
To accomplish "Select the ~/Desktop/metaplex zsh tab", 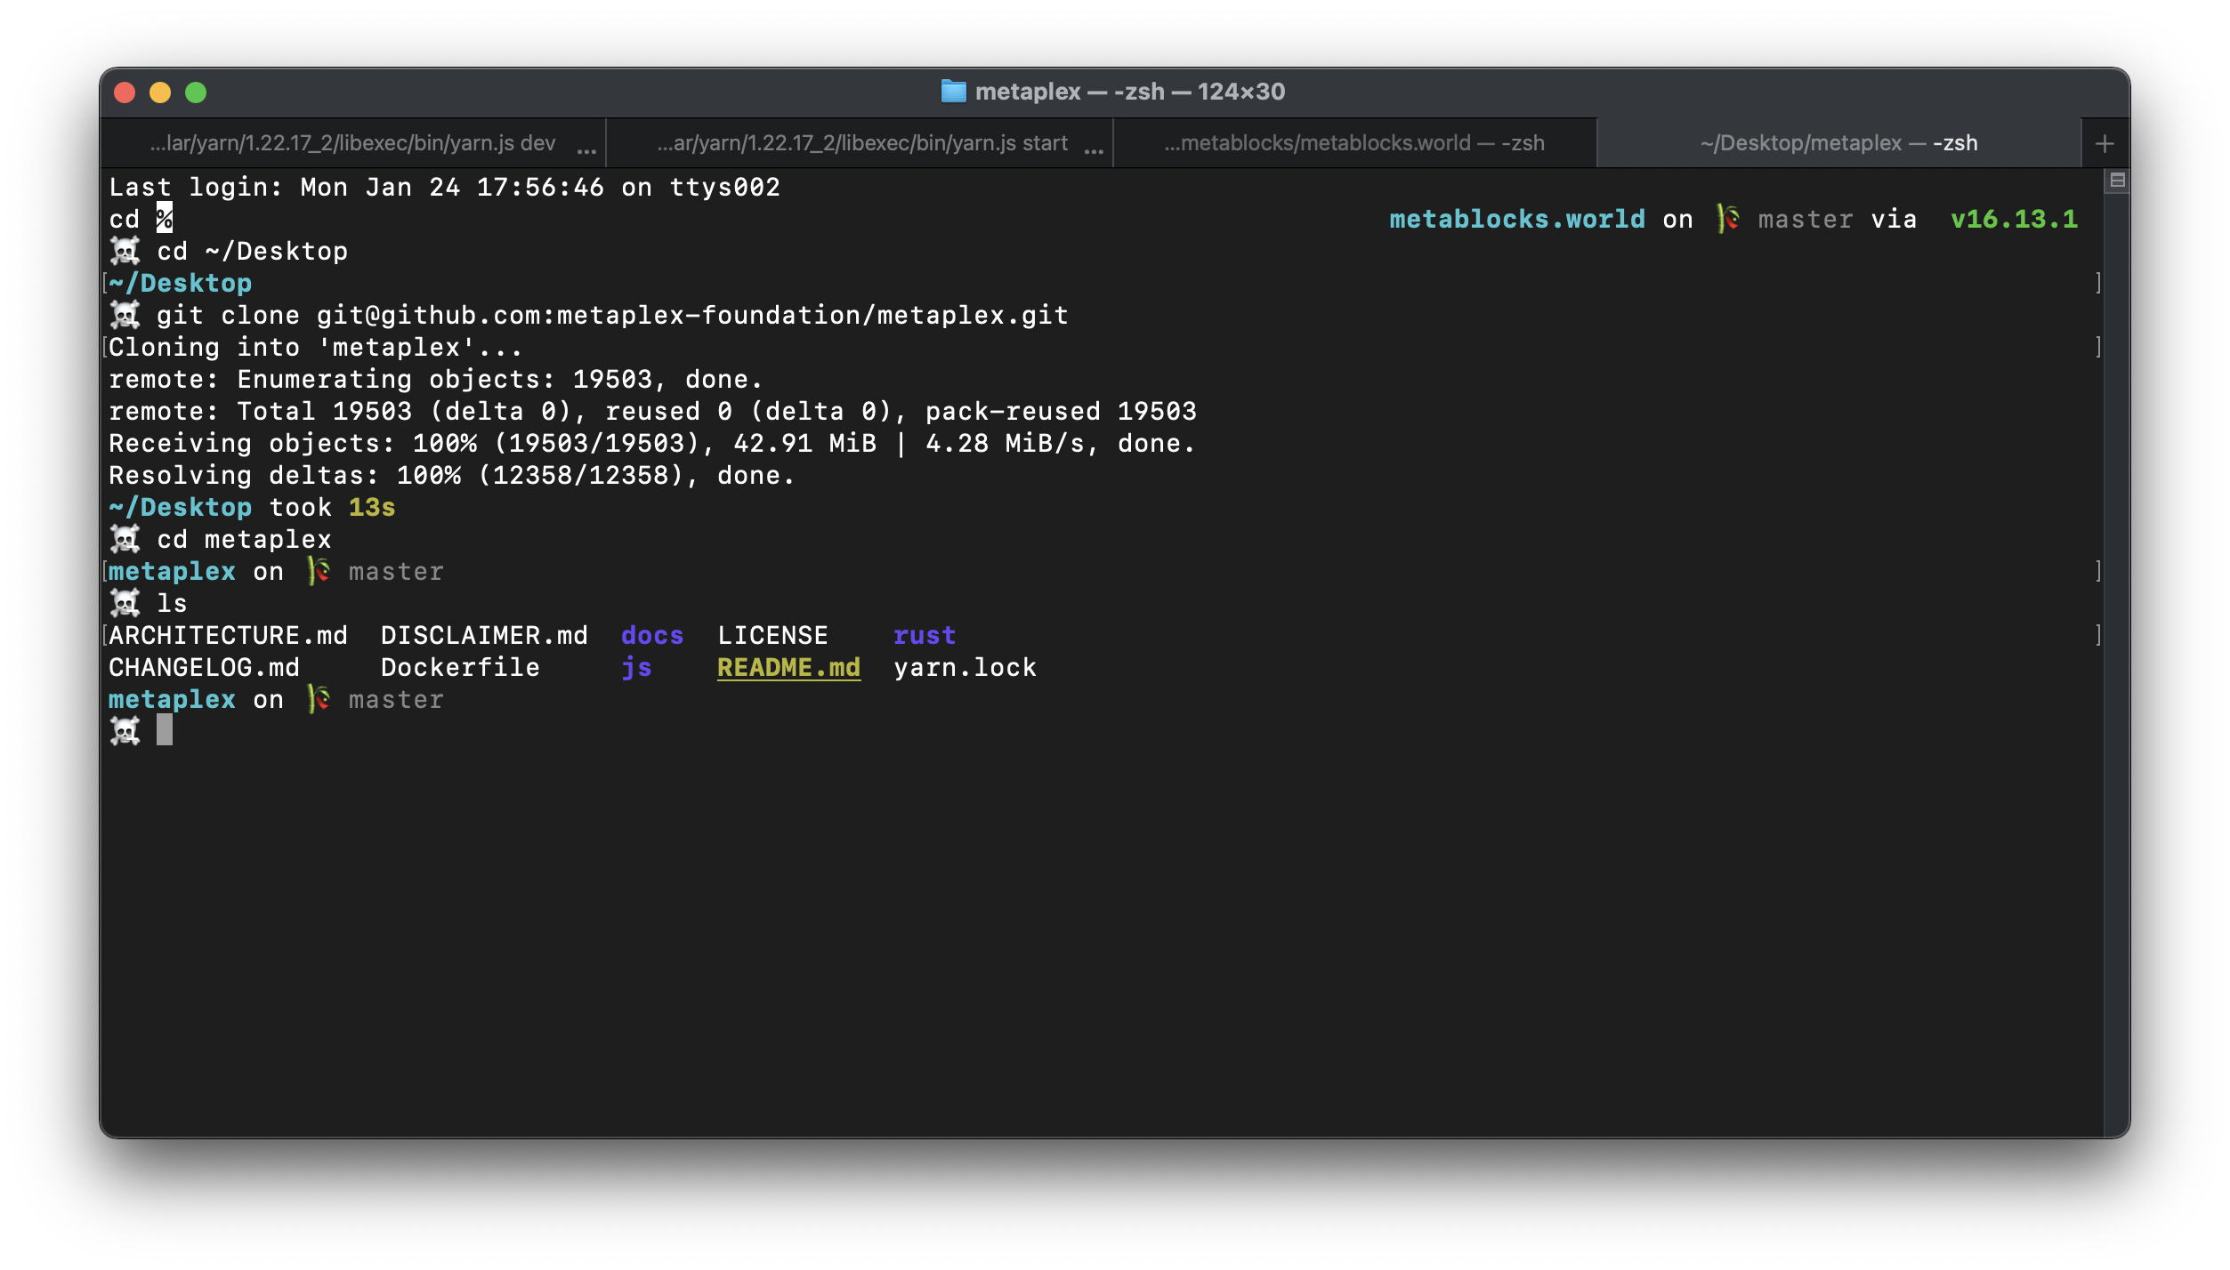I will 1838,143.
